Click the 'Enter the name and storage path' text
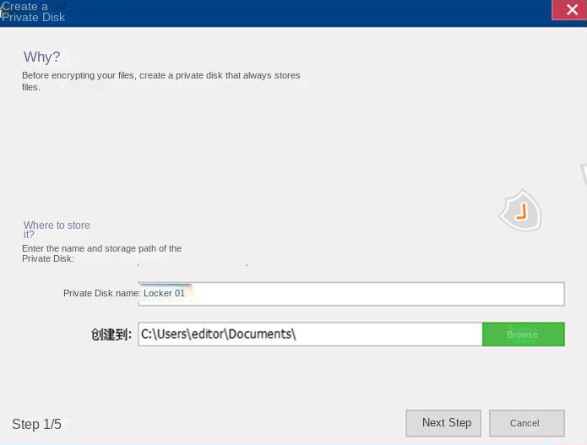 (x=101, y=253)
